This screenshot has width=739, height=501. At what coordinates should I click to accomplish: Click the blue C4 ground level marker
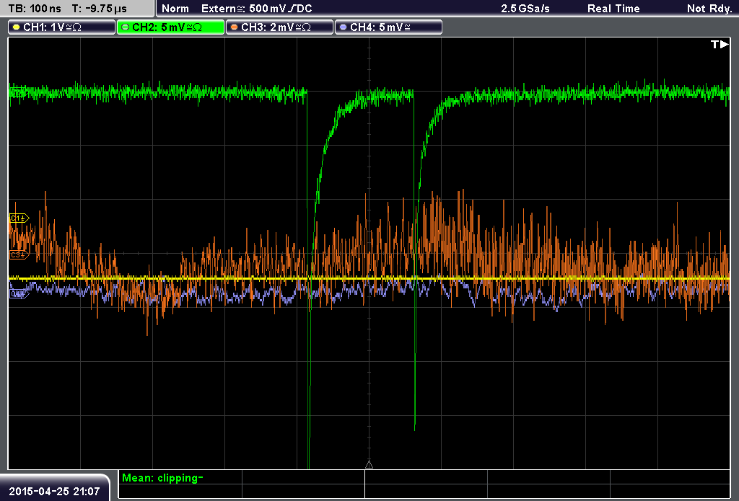pyautogui.click(x=19, y=294)
